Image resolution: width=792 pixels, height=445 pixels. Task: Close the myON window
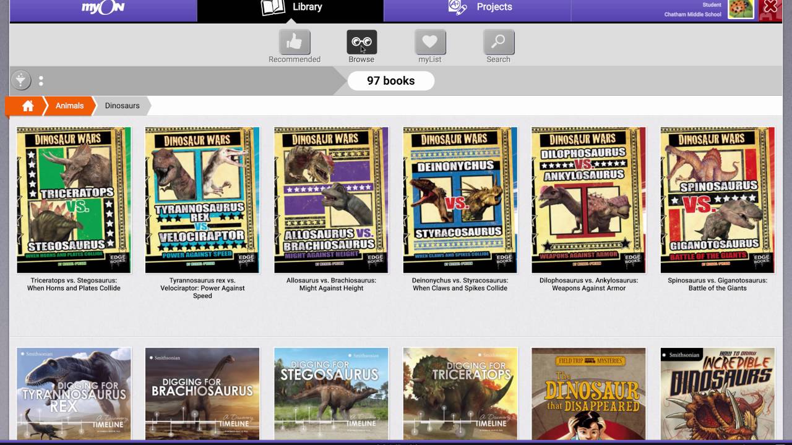(x=770, y=9)
